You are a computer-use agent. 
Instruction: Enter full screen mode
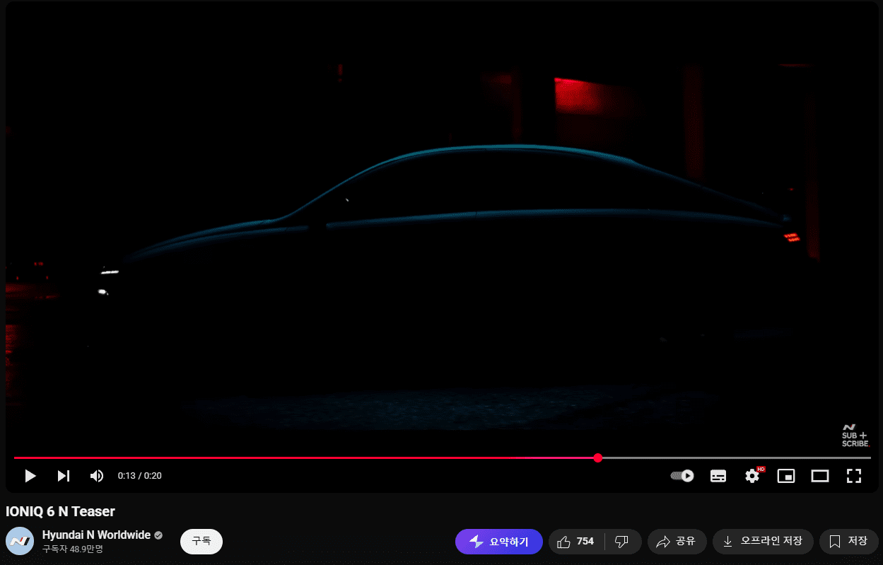point(854,476)
